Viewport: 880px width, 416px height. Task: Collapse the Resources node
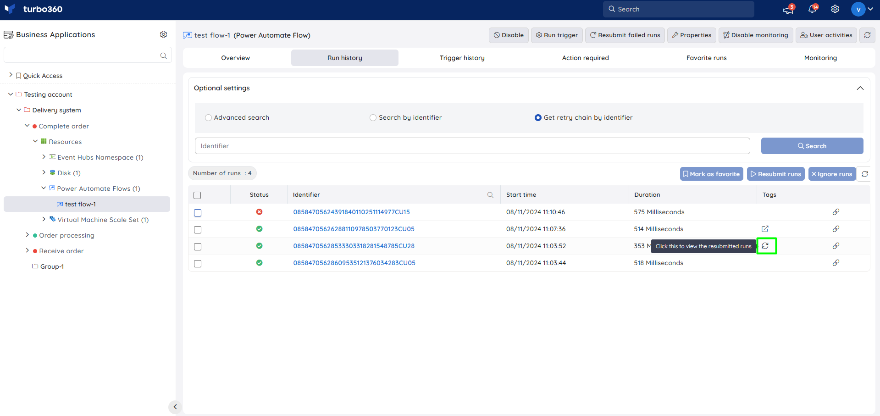pyautogui.click(x=35, y=141)
